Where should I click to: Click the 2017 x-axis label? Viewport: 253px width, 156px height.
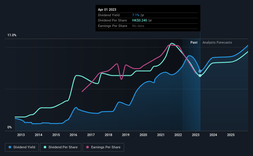tap(91, 135)
